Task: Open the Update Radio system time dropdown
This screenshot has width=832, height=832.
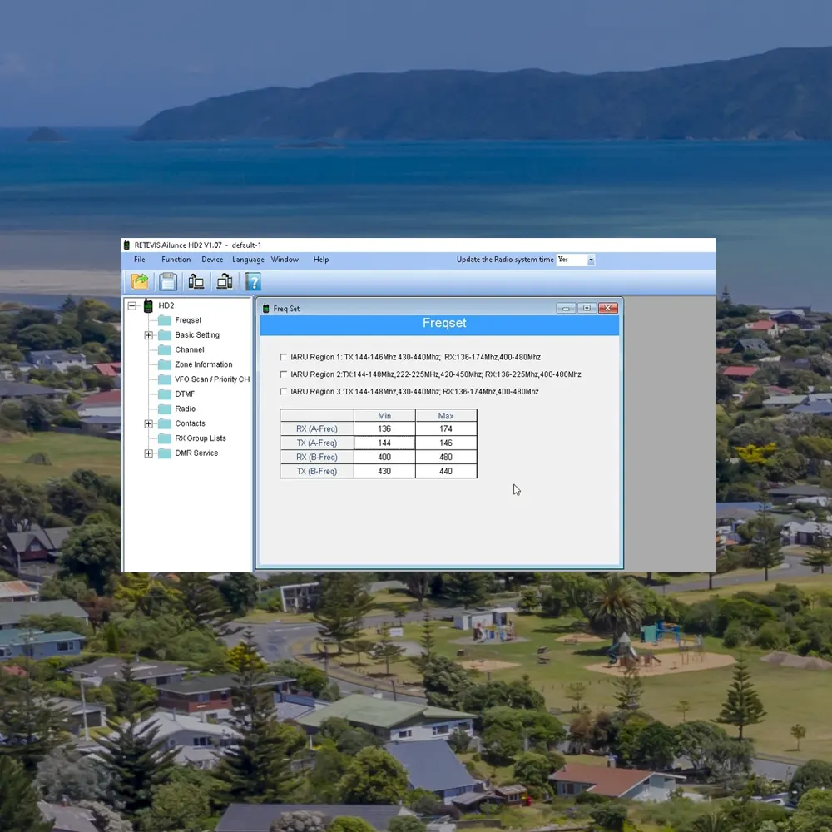Action: coord(591,260)
